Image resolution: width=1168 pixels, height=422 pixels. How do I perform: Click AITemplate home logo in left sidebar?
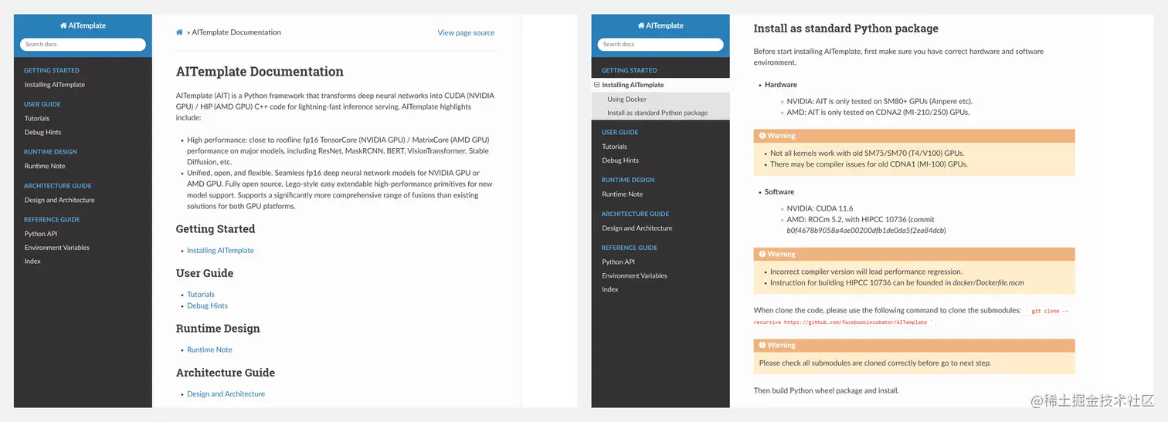tap(83, 25)
